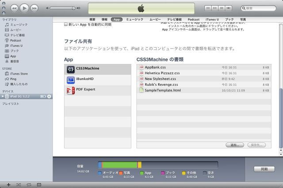This screenshot has width=283, height=188.
Task: Switch to list view button
Action: click(208, 8)
